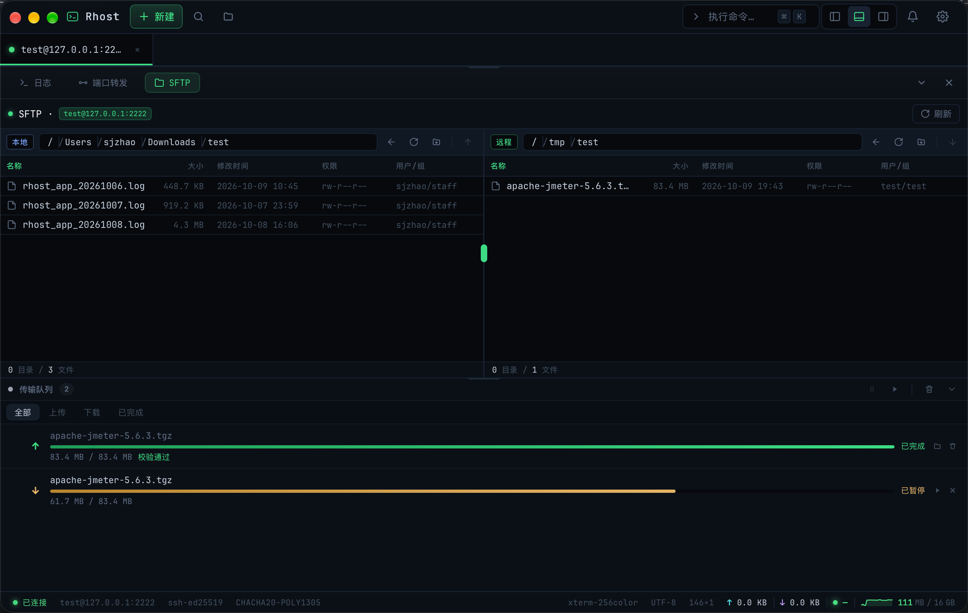Click the 刷新 refresh button
The width and height of the screenshot is (968, 613).
936,114
